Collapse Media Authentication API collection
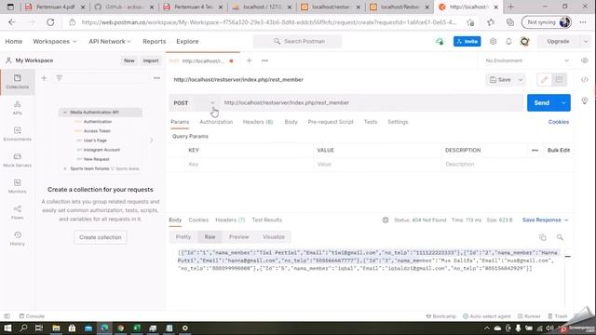Viewport: 596px width, 335px height. pos(65,112)
